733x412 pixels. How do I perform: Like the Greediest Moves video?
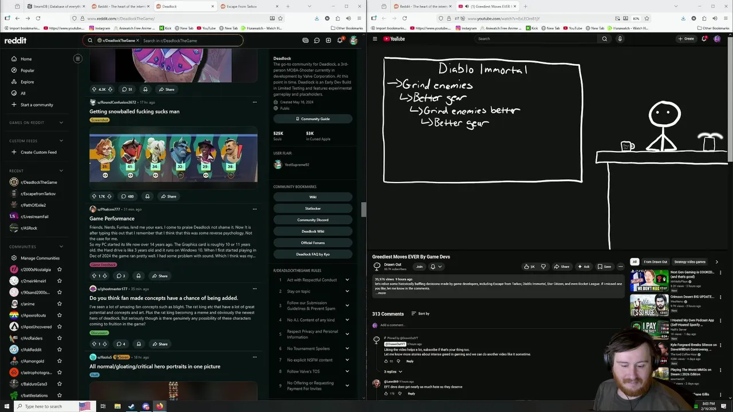tap(529, 267)
